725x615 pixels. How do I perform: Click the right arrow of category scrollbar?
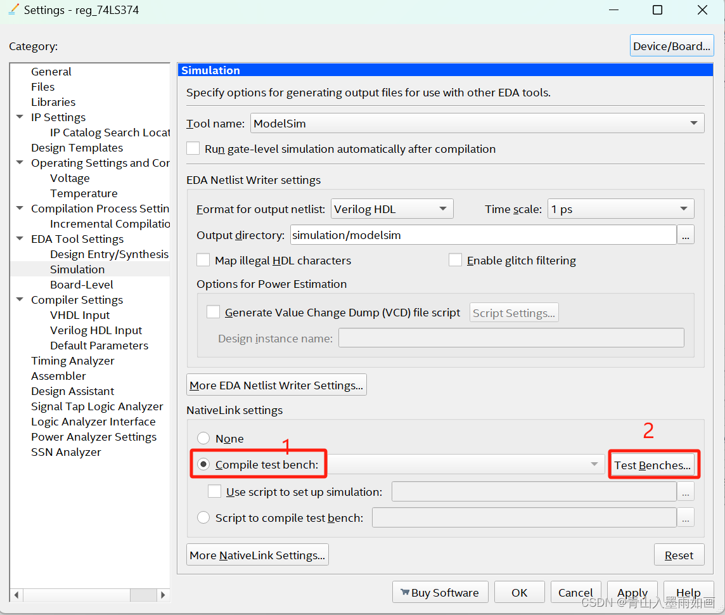point(163,595)
